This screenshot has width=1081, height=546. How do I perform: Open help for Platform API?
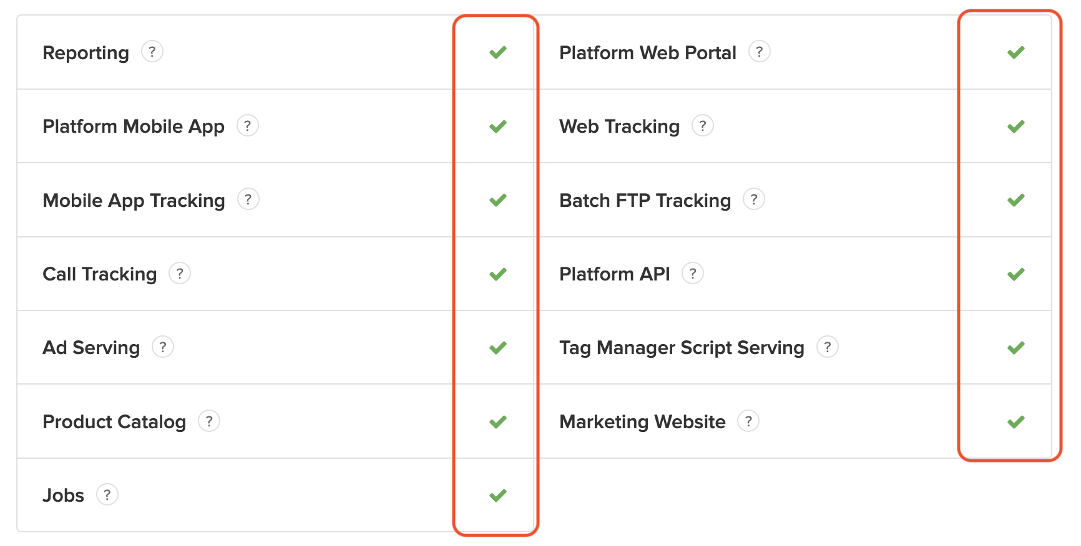coord(693,273)
